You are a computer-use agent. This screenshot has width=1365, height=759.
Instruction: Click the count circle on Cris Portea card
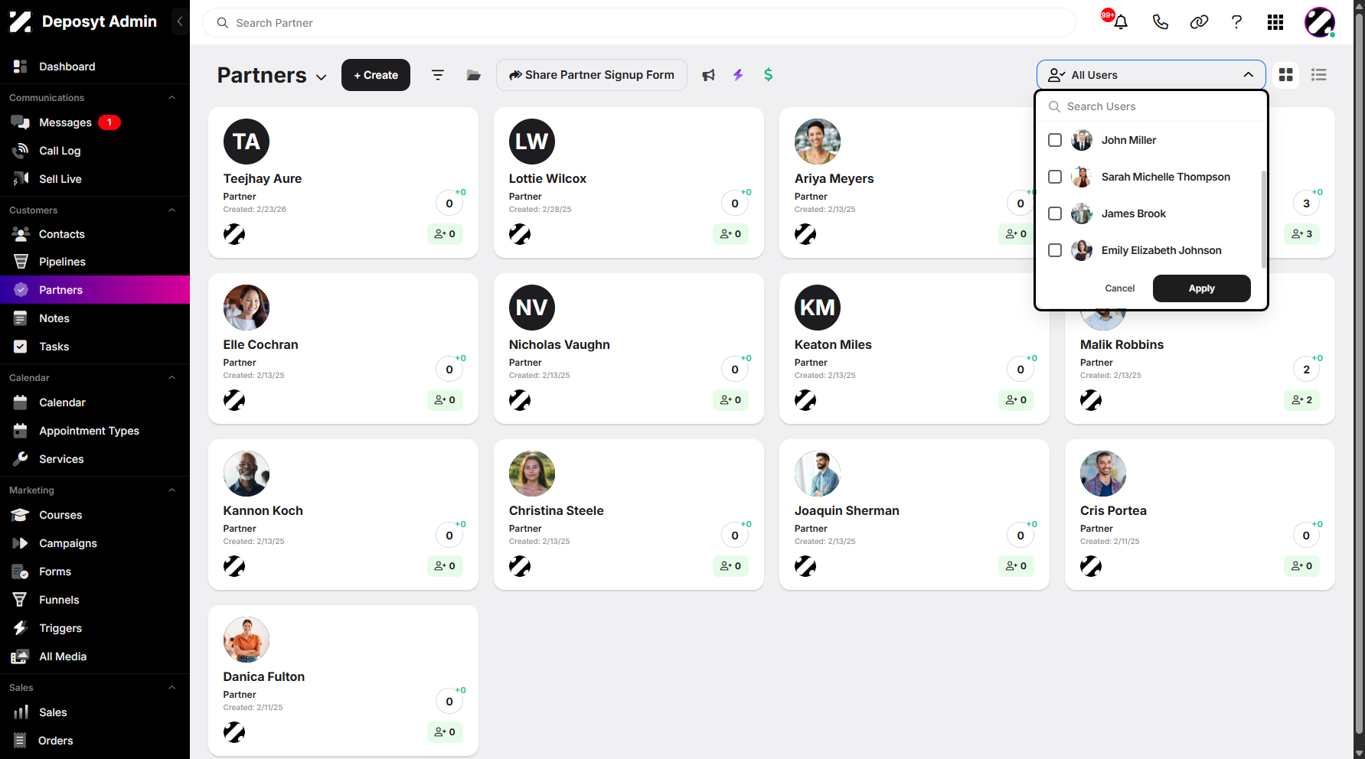(x=1306, y=536)
